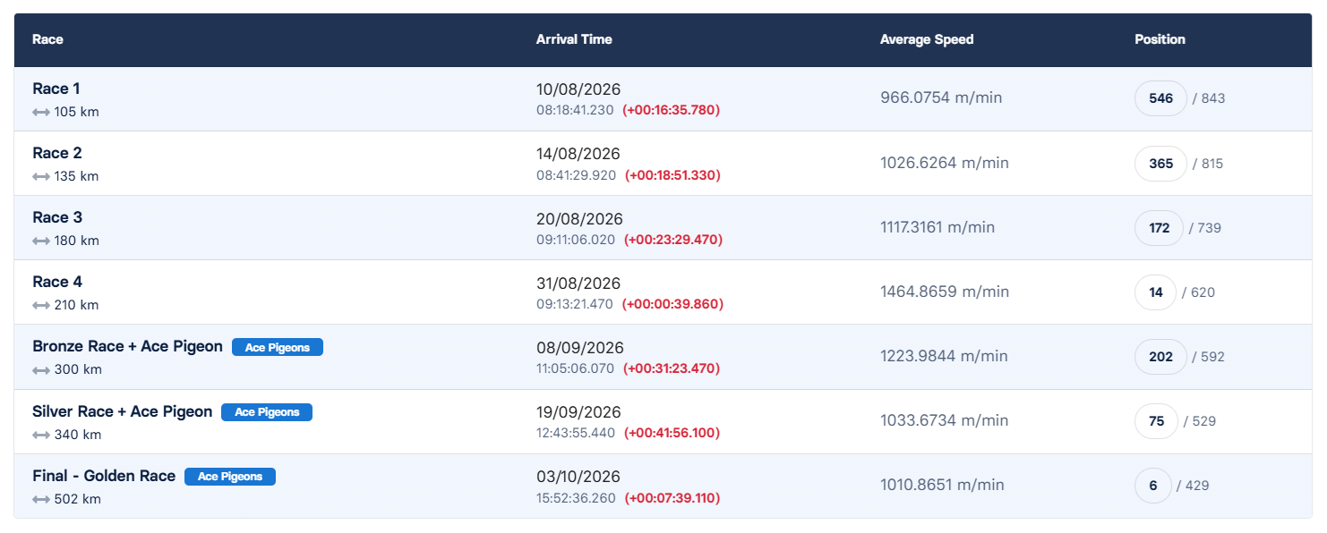The width and height of the screenshot is (1327, 533).
Task: Click the red time gap (+00:00:39.860)
Action: [673, 304]
